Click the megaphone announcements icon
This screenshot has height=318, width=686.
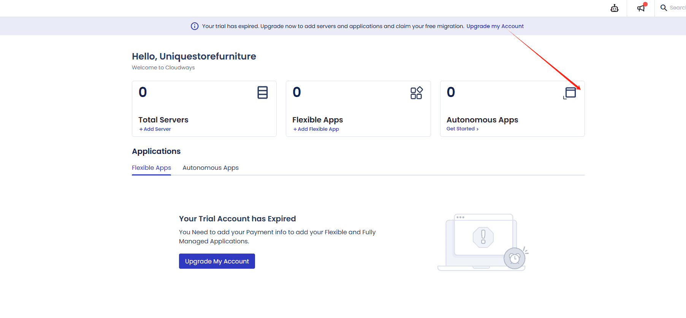[x=641, y=8]
